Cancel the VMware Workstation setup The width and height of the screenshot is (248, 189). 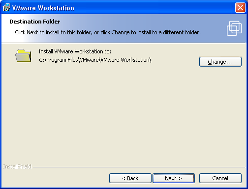220,178
